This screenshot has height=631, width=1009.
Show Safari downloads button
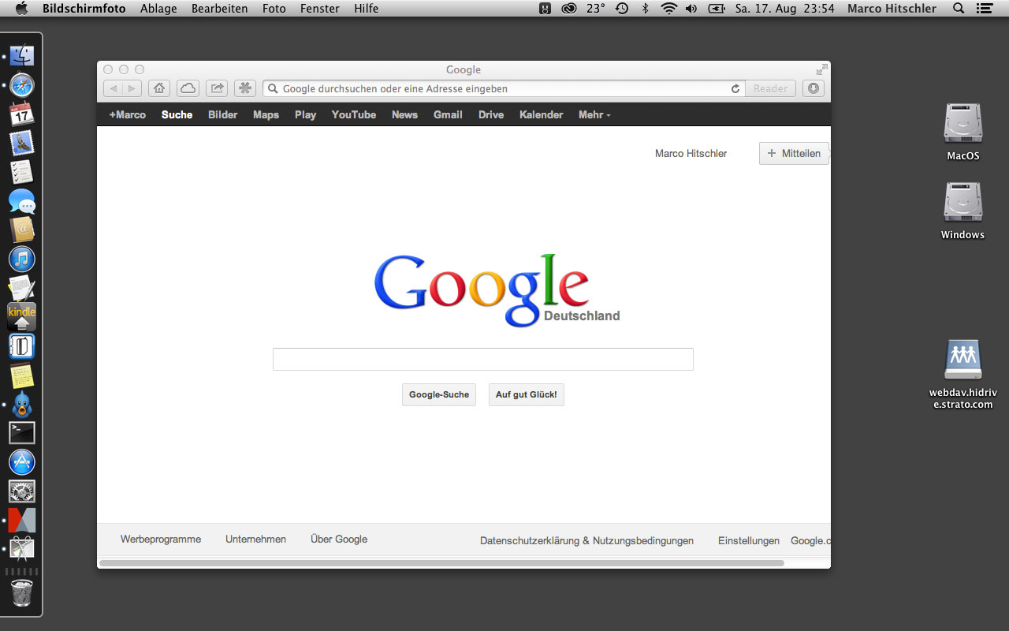[814, 88]
